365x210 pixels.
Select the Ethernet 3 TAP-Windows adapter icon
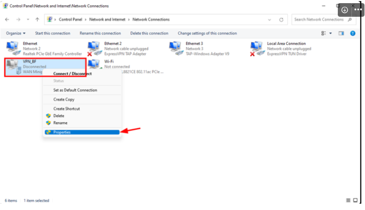(x=176, y=48)
